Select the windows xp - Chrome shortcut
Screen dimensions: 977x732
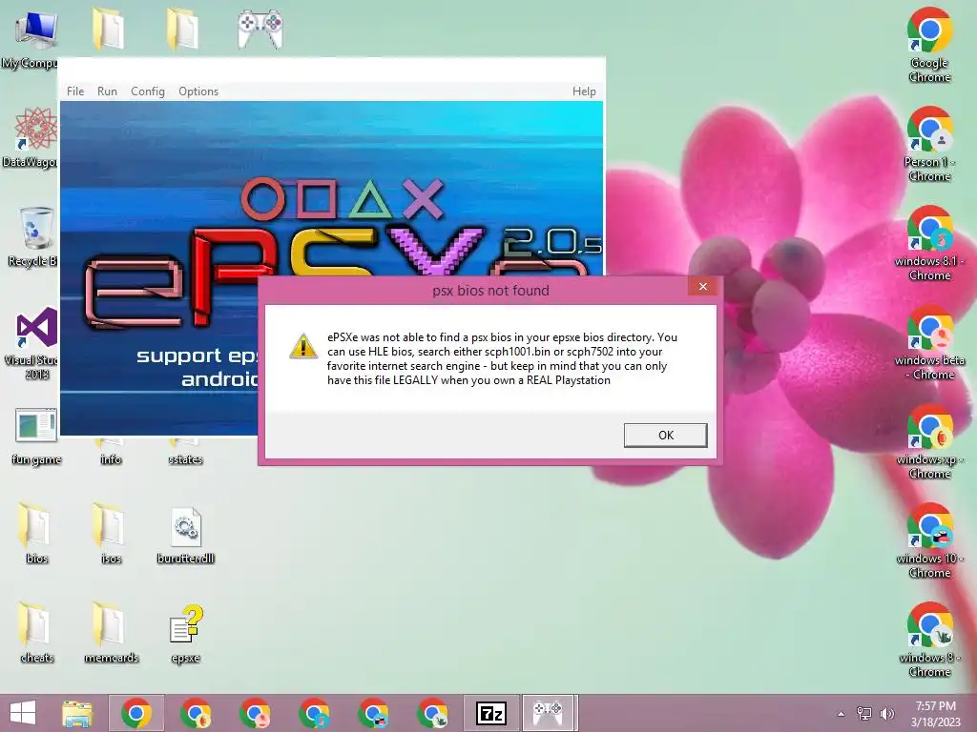point(929,442)
